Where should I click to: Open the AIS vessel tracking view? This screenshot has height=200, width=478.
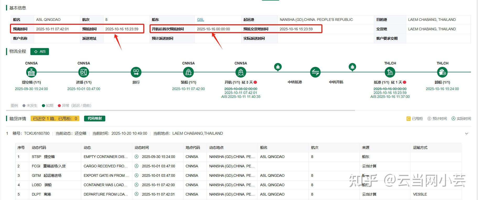[x=40, y=52]
